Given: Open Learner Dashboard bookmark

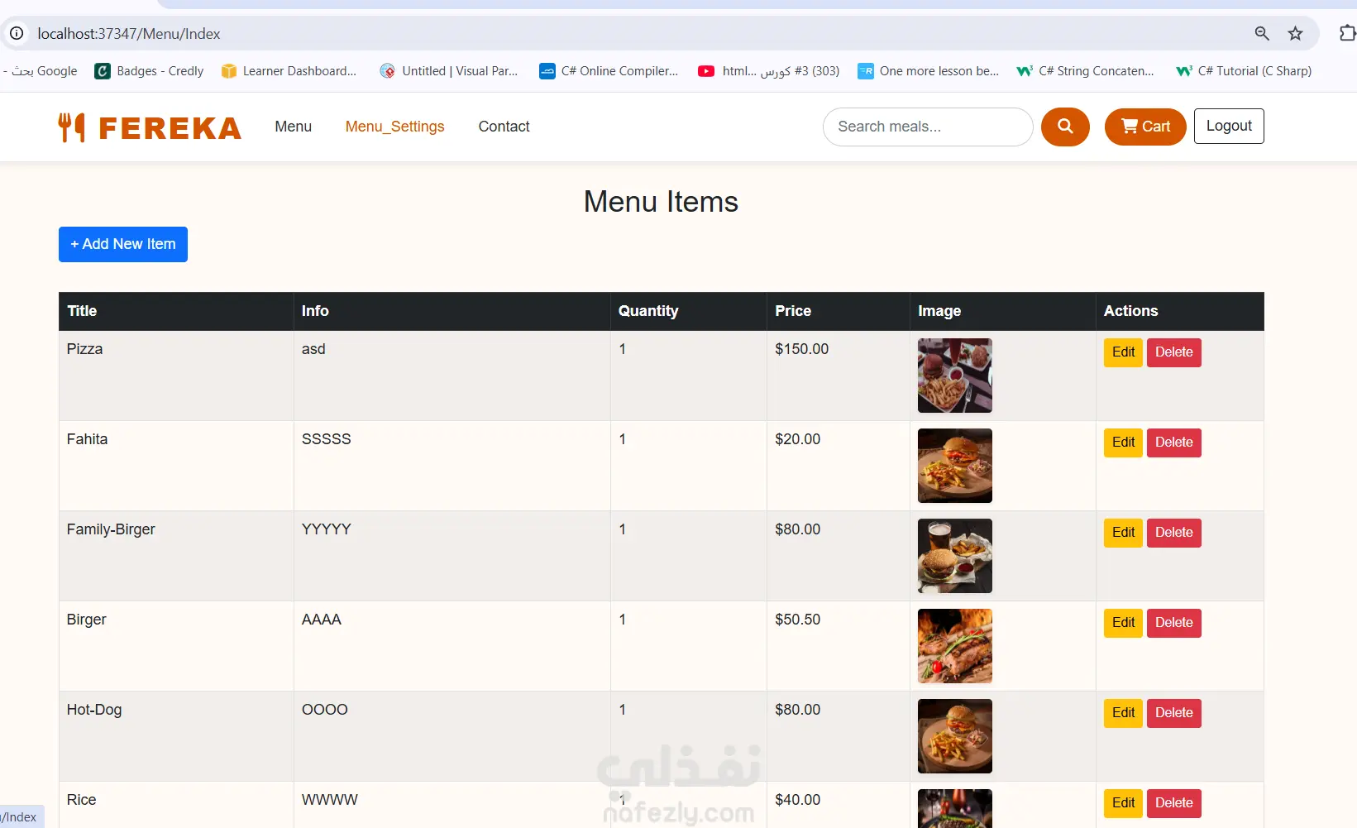Looking at the screenshot, I should pyautogui.click(x=289, y=71).
